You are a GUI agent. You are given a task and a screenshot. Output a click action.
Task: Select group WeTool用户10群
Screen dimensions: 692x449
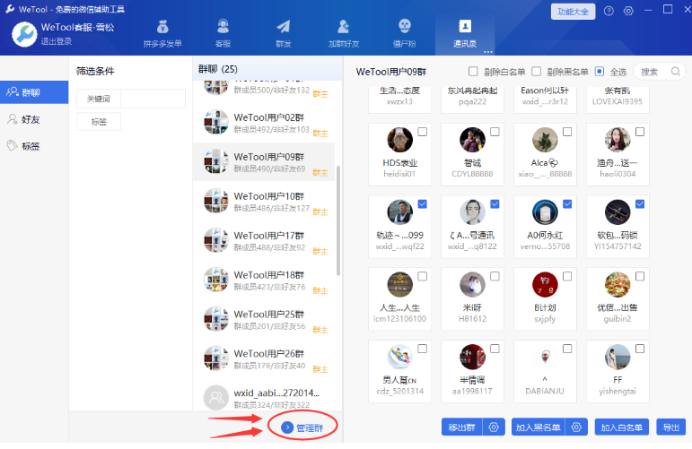[x=264, y=201]
